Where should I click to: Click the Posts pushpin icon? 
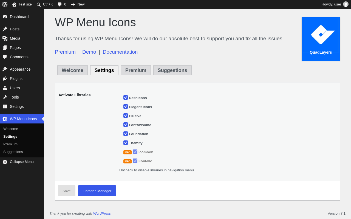pyautogui.click(x=5, y=29)
